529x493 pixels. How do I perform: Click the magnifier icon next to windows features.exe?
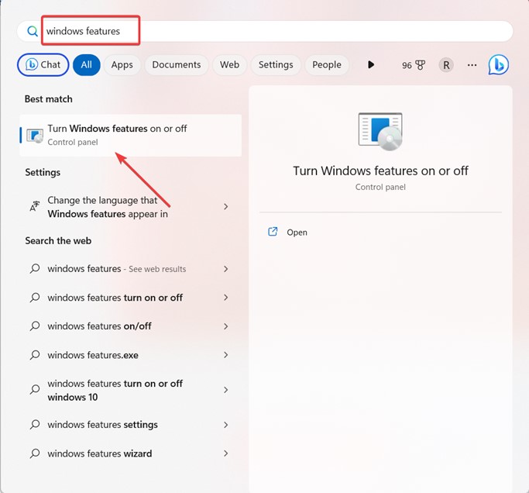pyautogui.click(x=35, y=355)
